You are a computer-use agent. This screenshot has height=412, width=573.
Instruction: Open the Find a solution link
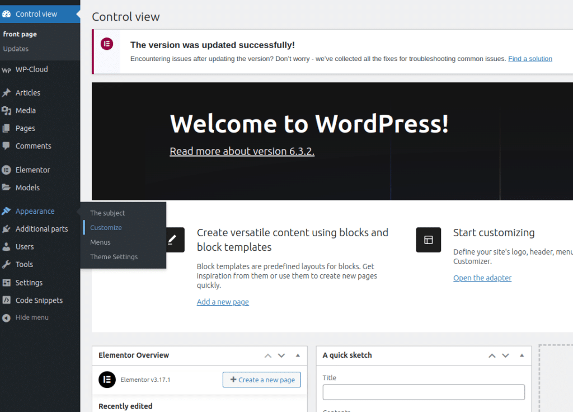coord(529,59)
